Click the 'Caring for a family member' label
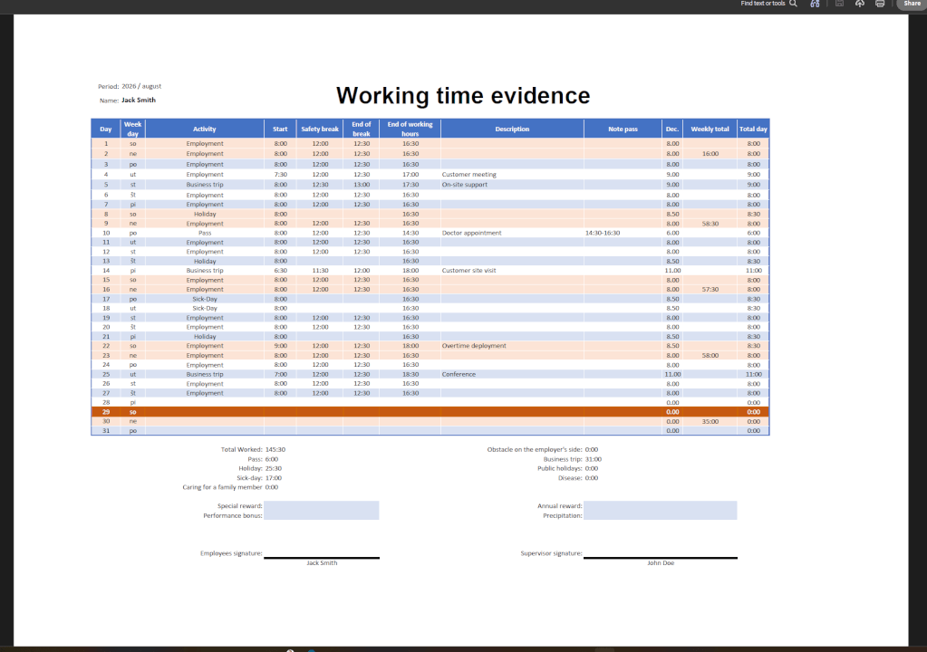927x652 pixels. pyautogui.click(x=222, y=488)
